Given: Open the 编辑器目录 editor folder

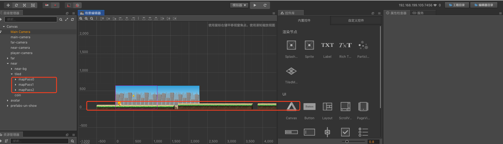Looking at the screenshot, I should click(484, 5).
